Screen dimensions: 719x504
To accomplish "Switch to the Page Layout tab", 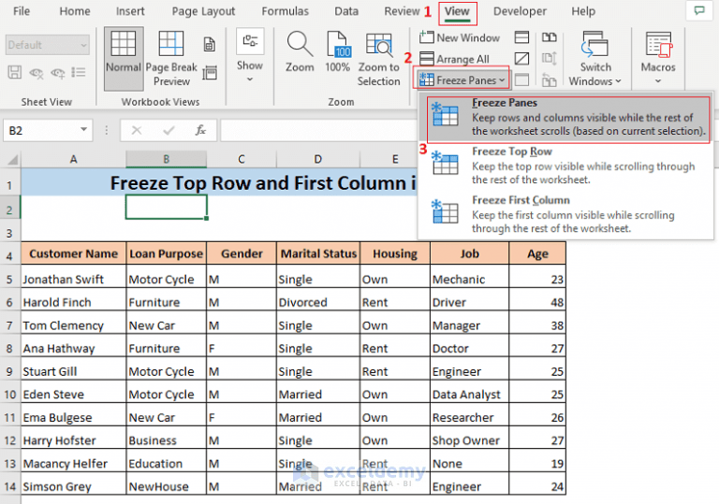I will (x=203, y=11).
